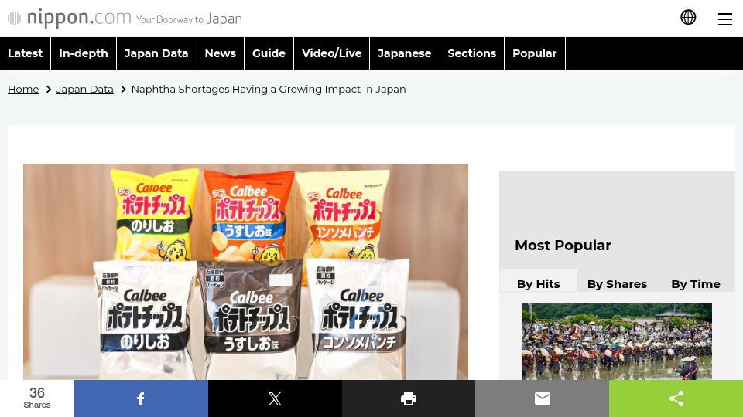
Task: Open Video/Live section
Action: click(x=332, y=53)
